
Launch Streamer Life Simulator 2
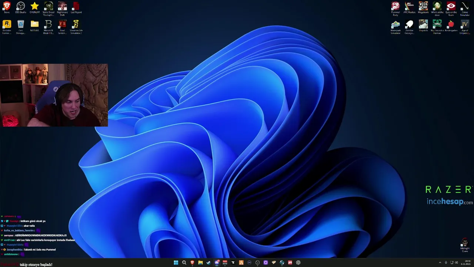click(76, 27)
